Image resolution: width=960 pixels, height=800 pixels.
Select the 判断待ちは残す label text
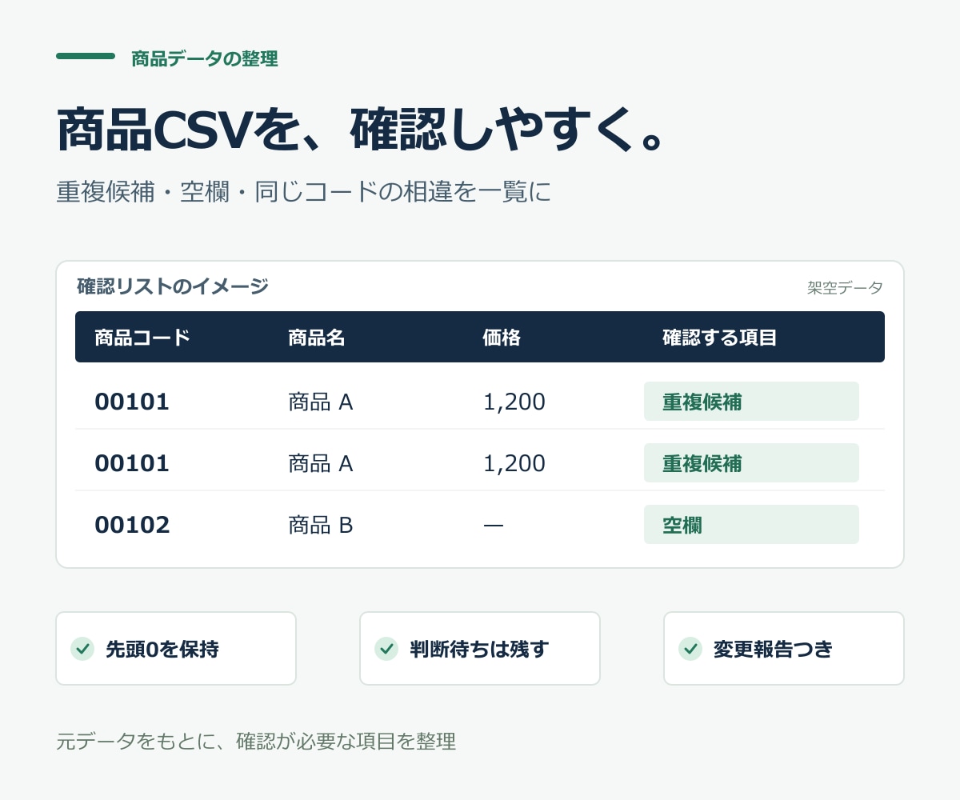(479, 649)
